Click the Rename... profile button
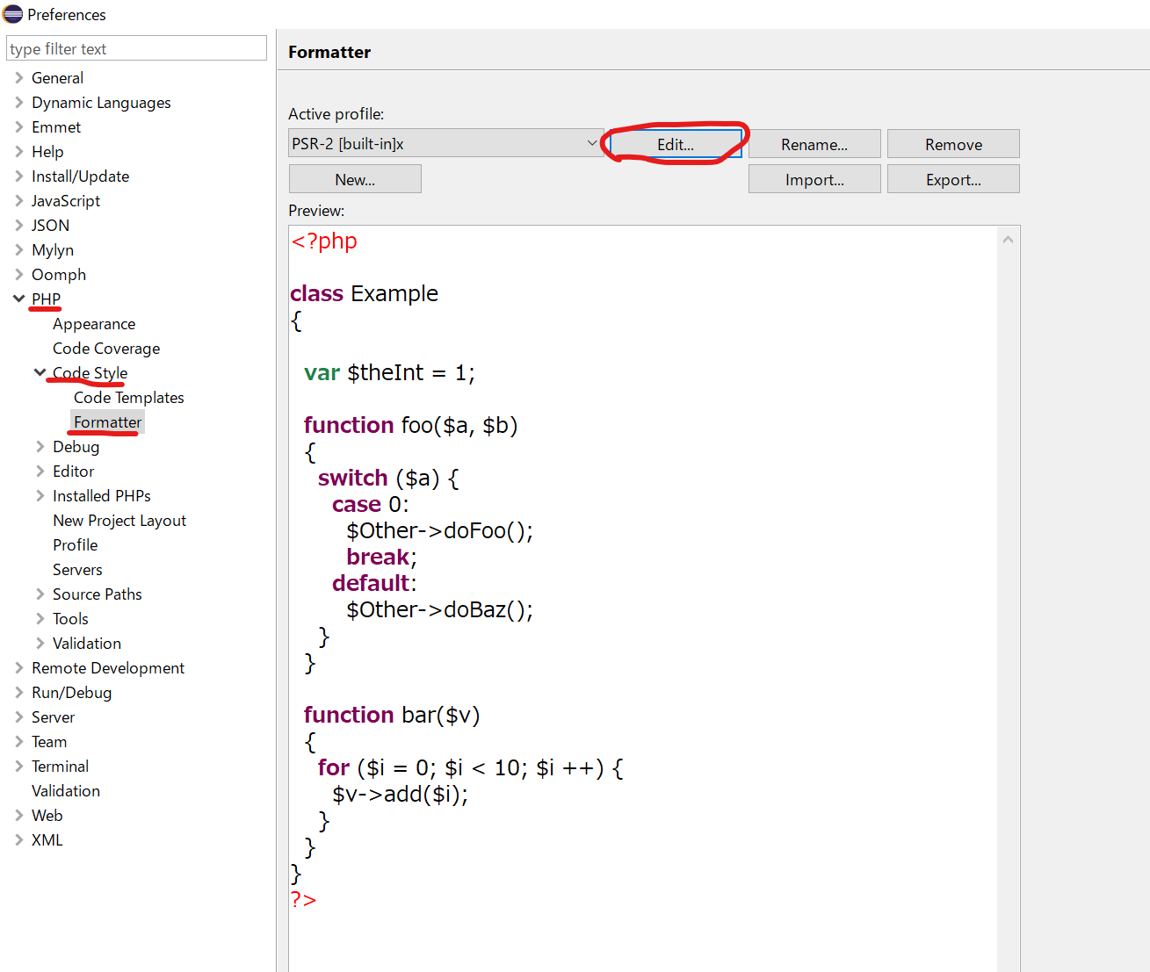The image size is (1150, 972). click(x=814, y=144)
